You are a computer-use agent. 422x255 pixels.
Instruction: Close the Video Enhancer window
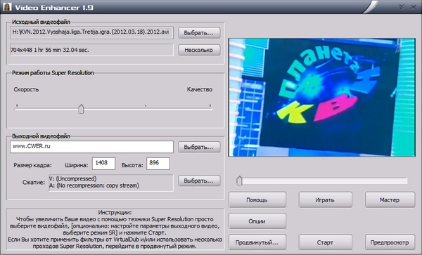(x=414, y=7)
